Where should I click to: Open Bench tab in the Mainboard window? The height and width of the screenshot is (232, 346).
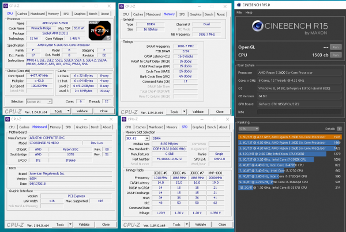click(96, 126)
